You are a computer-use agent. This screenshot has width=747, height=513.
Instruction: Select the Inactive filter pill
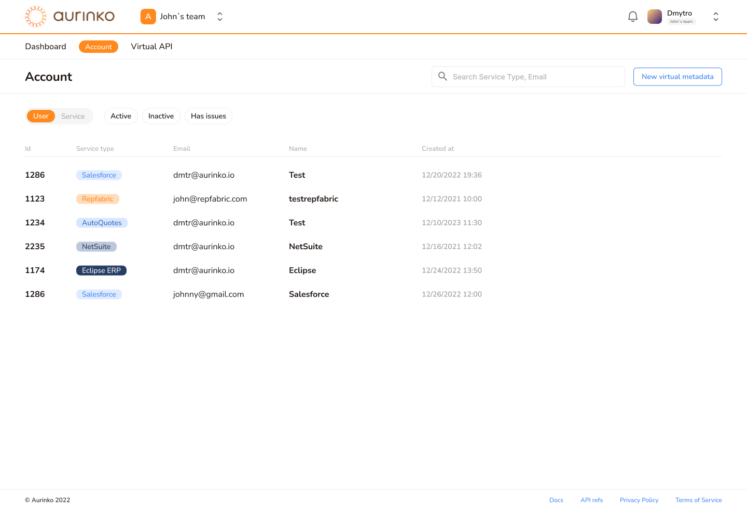[161, 116]
